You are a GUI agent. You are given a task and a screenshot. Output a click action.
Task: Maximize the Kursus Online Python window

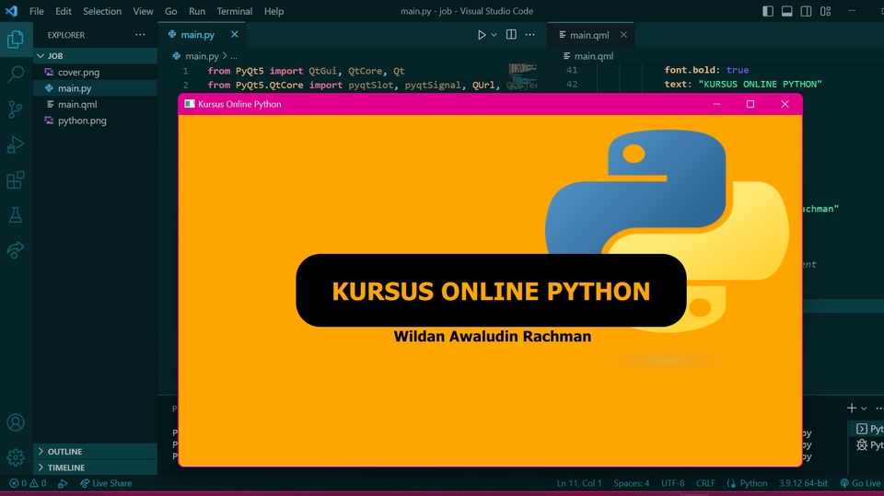750,104
